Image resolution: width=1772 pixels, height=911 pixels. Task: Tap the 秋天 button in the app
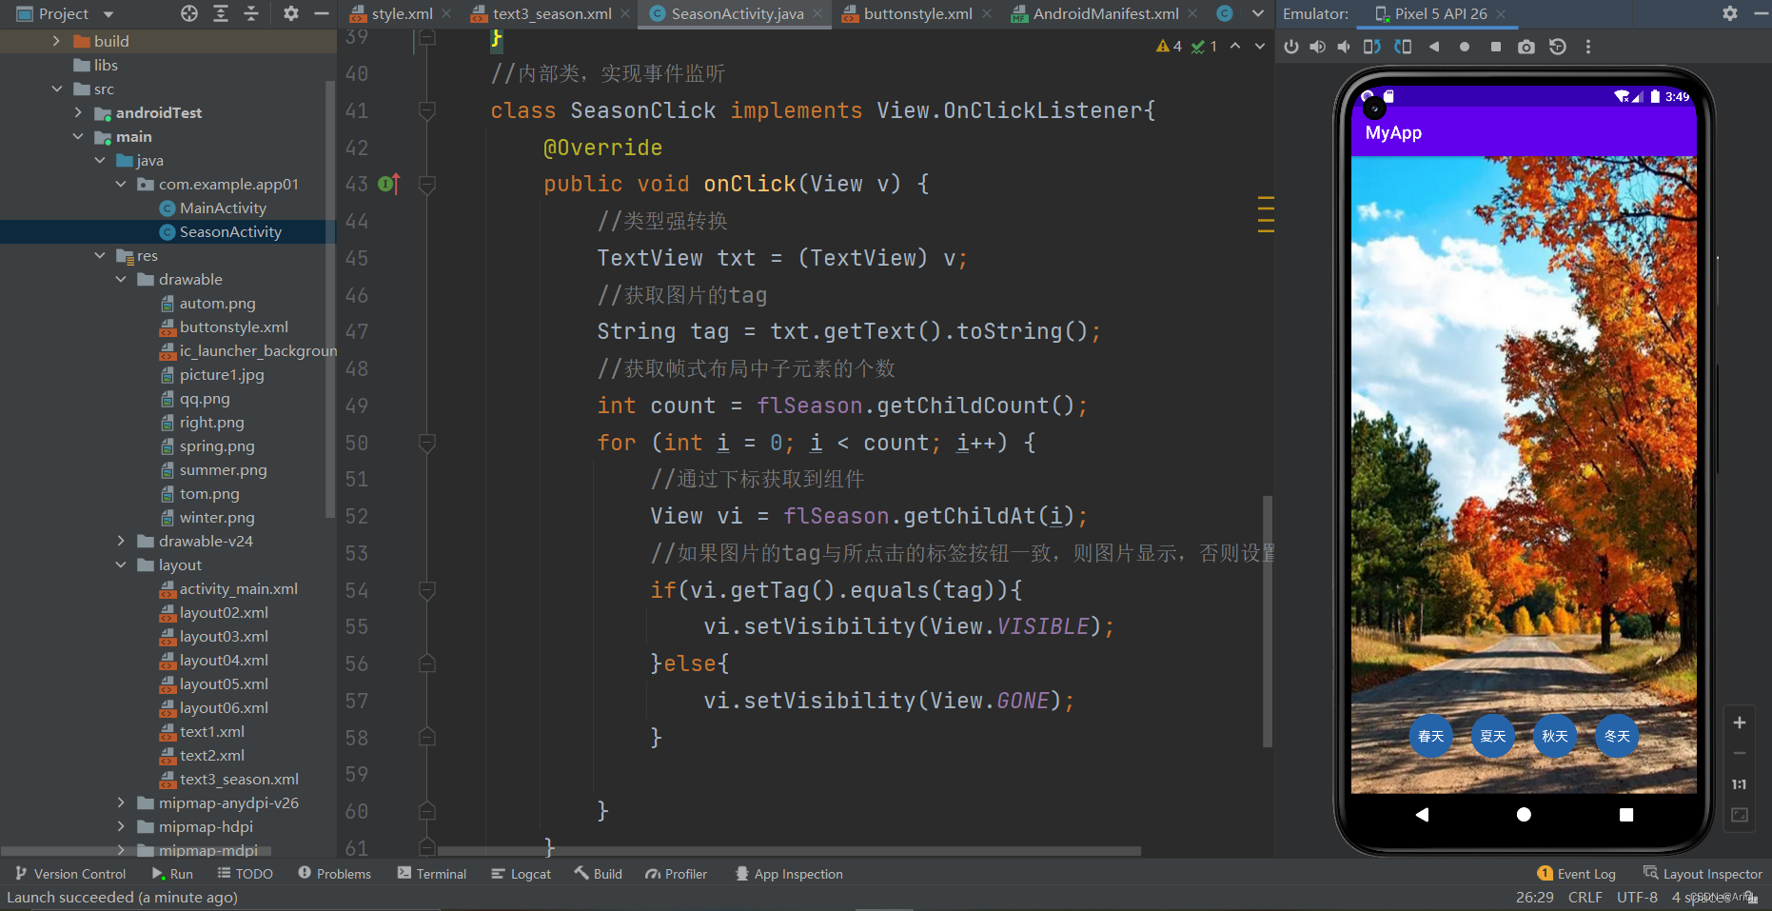coord(1555,736)
